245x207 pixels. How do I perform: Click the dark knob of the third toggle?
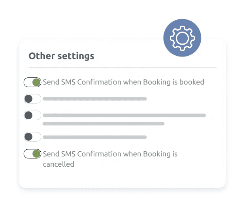coord(28,115)
